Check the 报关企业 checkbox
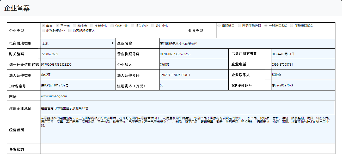The width and height of the screenshot is (342, 158). click(132, 26)
